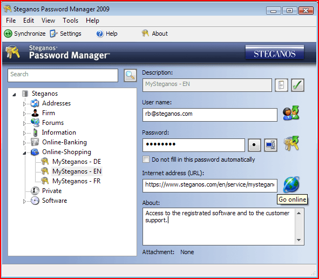Toggle Do not fill in password automatically
The height and width of the screenshot is (279, 319).
click(x=146, y=160)
